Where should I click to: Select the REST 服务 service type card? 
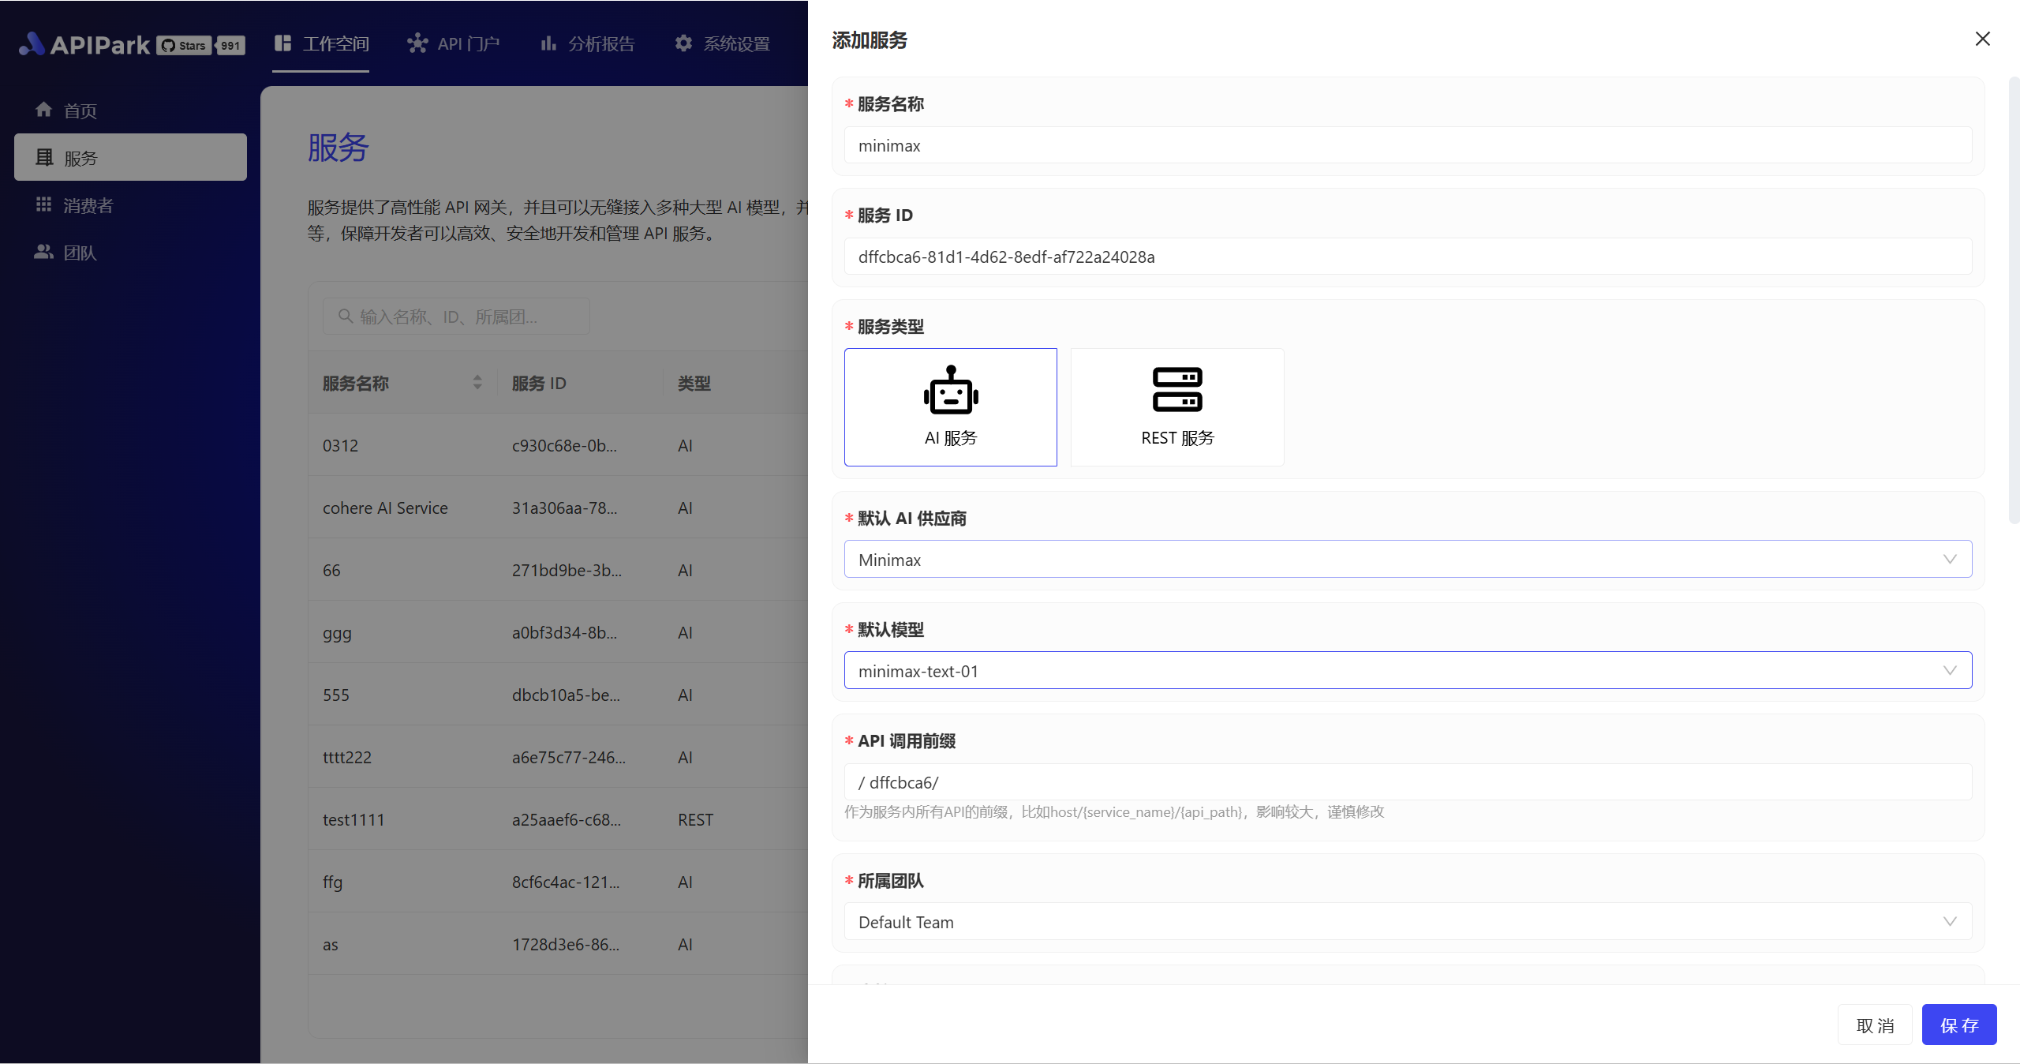point(1176,406)
